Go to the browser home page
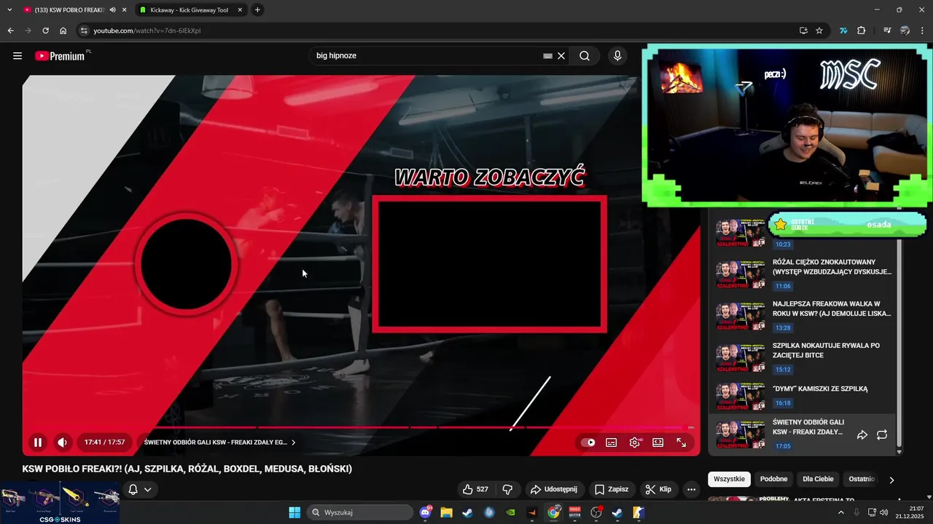Viewport: 933px width, 524px height. [x=63, y=31]
